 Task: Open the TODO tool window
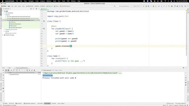click(x=5, y=103)
